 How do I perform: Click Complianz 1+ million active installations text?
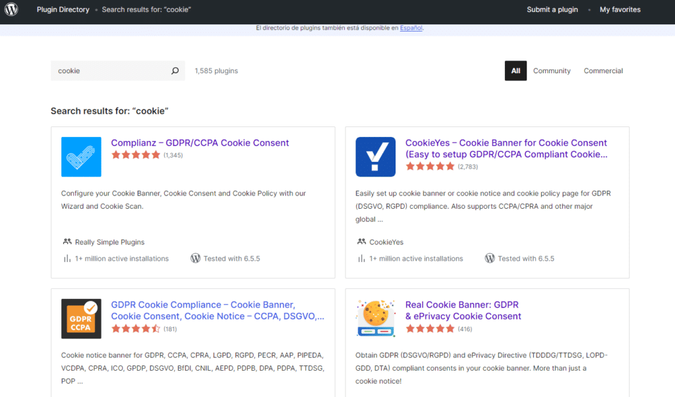(122, 259)
